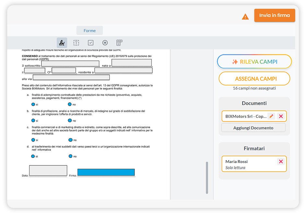
Task: Select the signature field tool
Action: [x=62, y=42]
